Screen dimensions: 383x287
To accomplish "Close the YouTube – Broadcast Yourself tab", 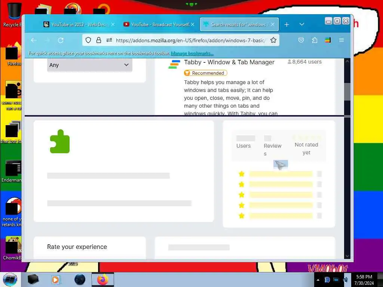I will [193, 25].
